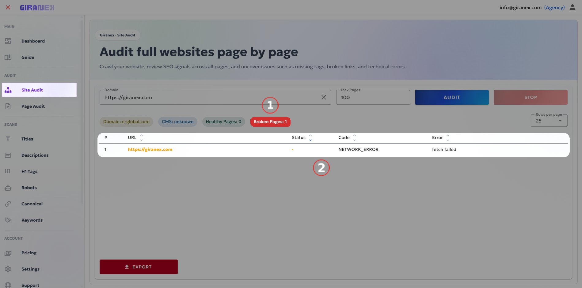Image resolution: width=582 pixels, height=288 pixels.
Task: Click the Support lifebuoy icon
Action: point(8,285)
